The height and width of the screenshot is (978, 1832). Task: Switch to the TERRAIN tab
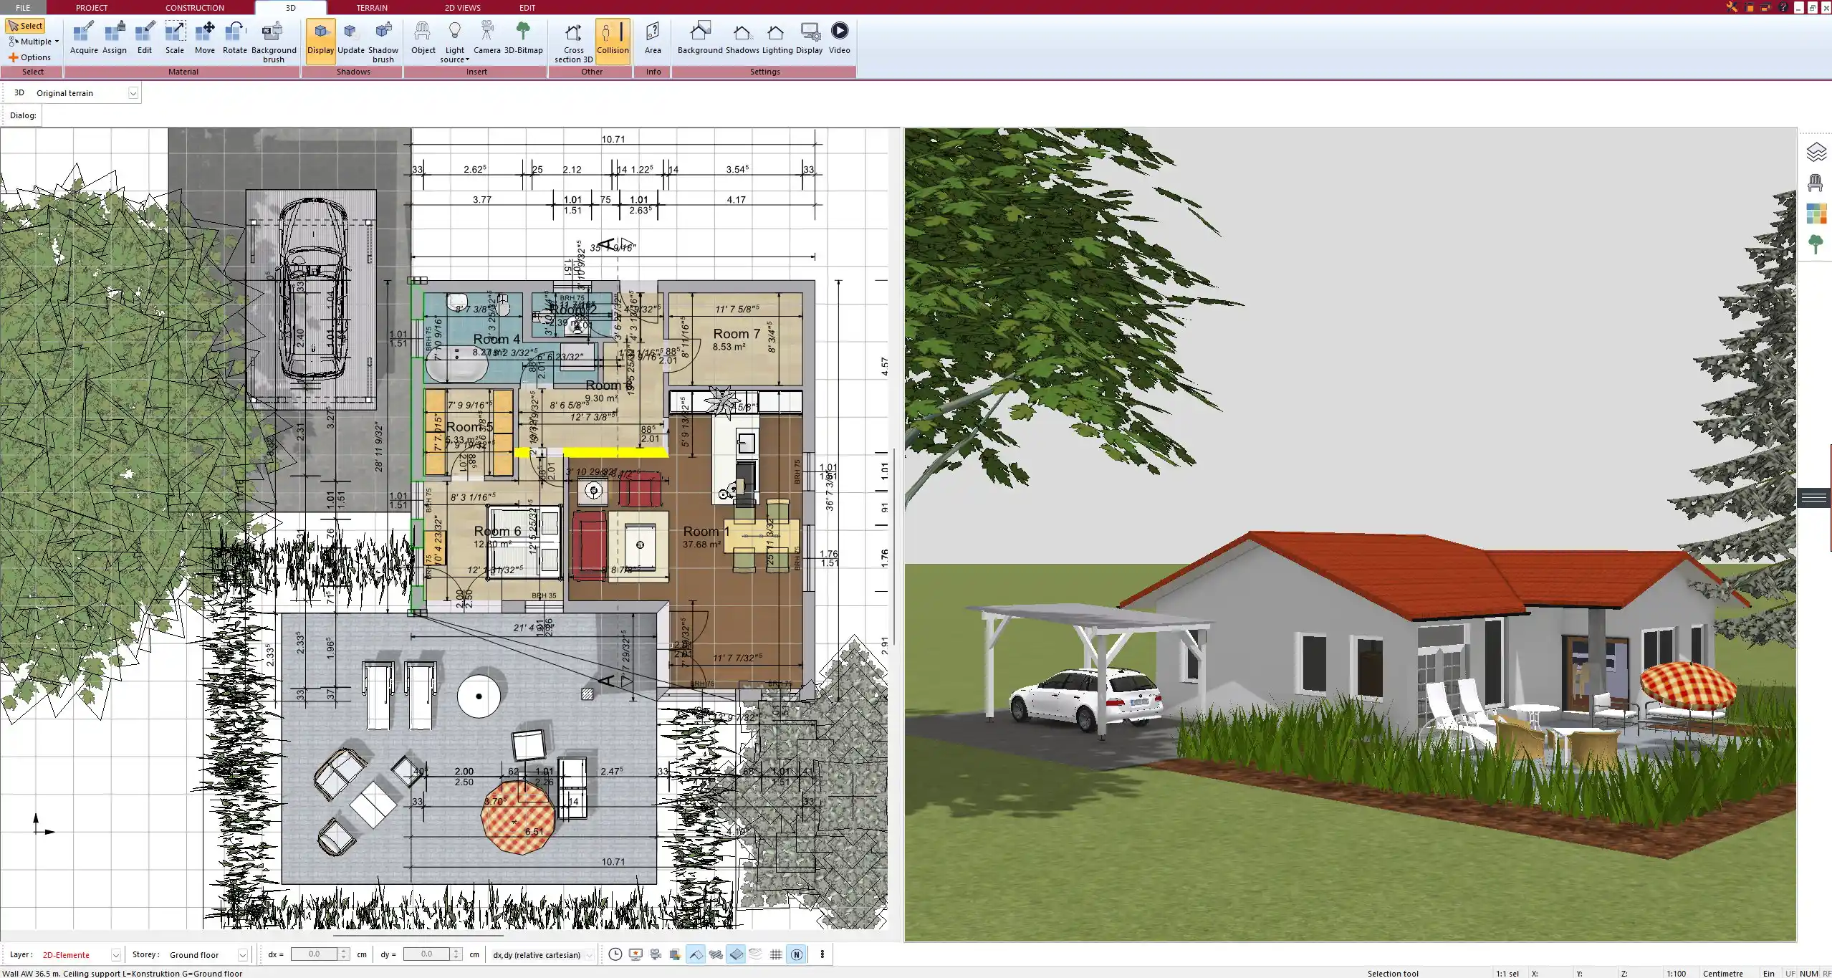click(372, 7)
